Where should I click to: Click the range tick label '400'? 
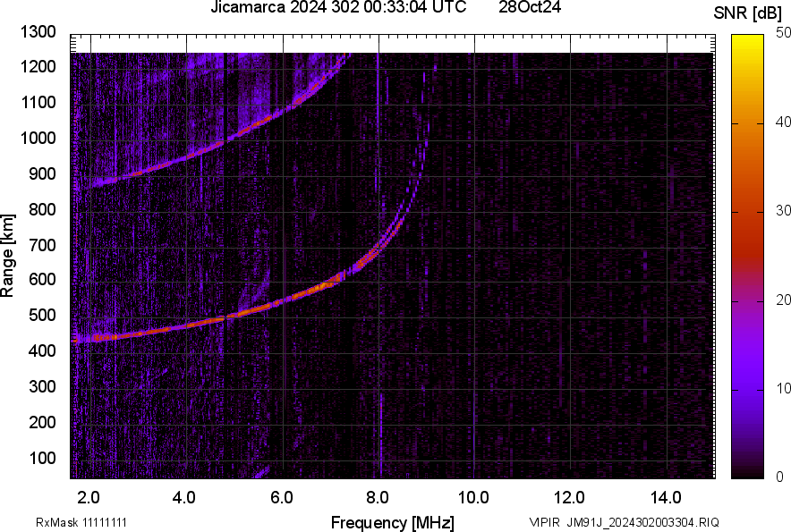point(42,350)
